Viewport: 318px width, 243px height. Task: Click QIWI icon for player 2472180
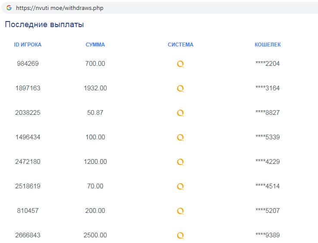coord(181,162)
